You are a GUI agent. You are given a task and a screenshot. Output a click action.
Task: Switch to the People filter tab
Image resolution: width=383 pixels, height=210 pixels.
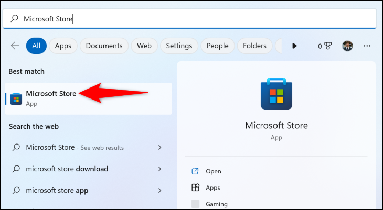[217, 46]
